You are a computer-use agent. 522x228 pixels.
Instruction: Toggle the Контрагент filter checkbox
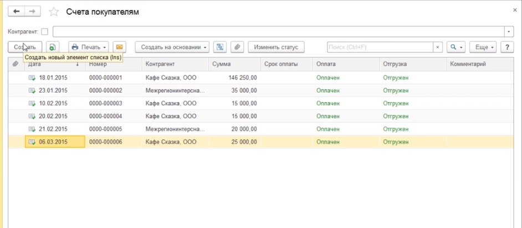pos(45,31)
